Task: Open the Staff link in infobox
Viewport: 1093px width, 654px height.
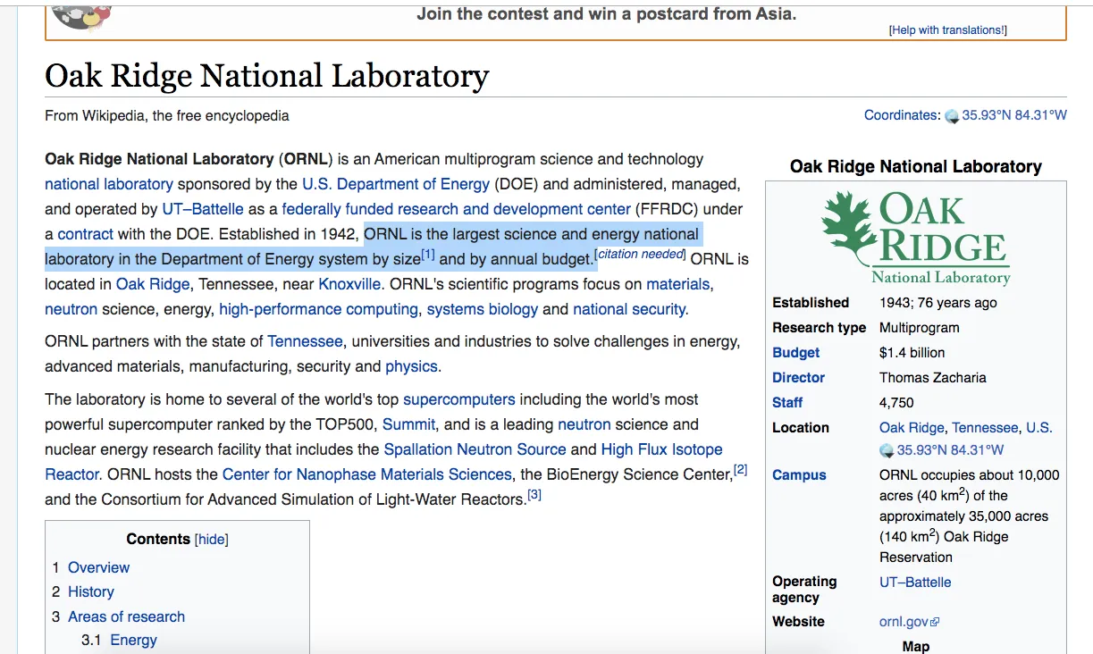Action: click(787, 403)
